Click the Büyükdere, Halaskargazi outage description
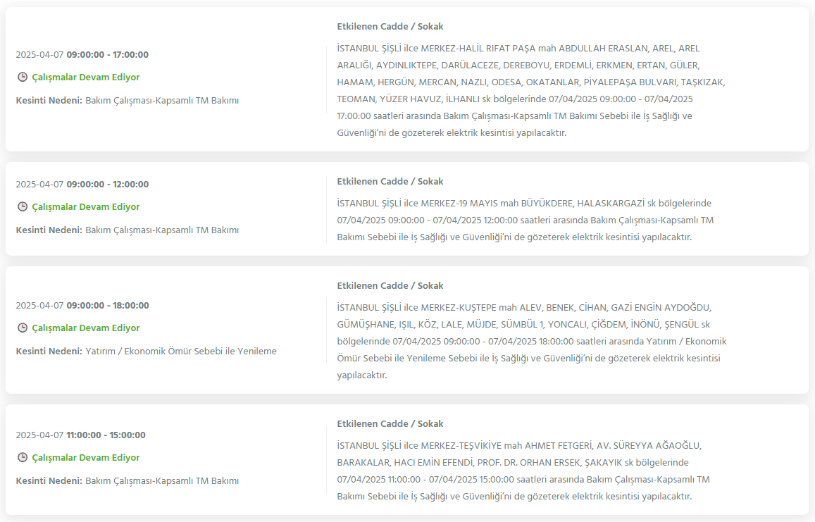 [525, 220]
